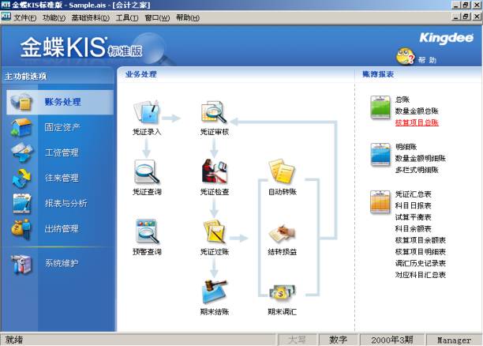Open the 对应科目汇总表 link
The image size is (483, 346).
(421, 275)
